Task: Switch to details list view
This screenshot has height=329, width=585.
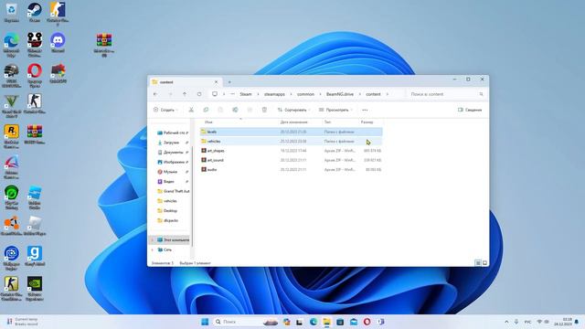Action: 478,263
